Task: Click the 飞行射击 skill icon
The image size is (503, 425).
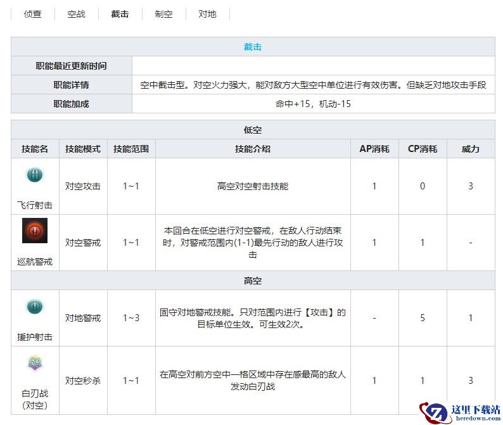Action: [x=35, y=175]
